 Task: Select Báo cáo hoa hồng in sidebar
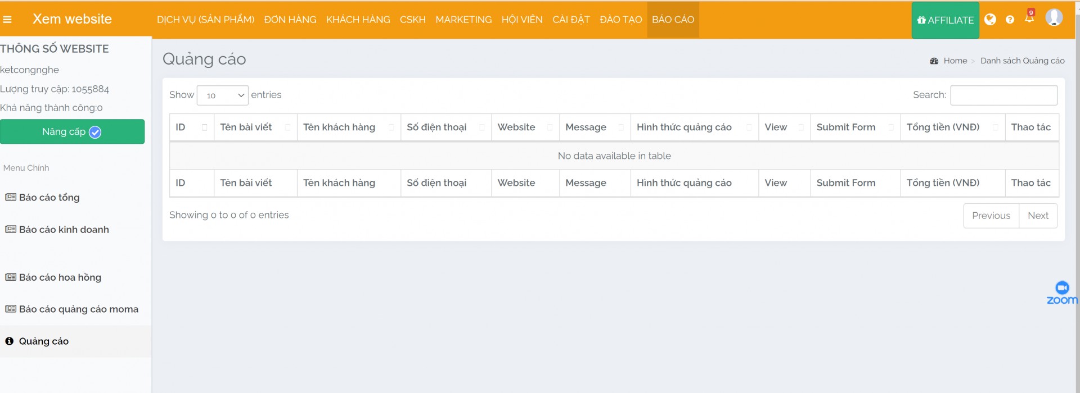60,277
